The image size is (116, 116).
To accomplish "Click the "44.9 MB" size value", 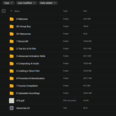I will pos(87,19).
